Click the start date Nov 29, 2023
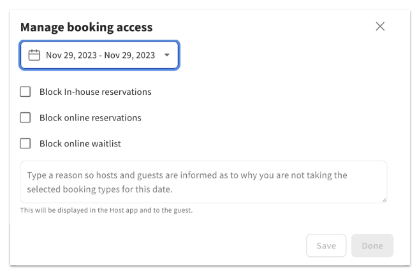This screenshot has width=417, height=274. point(71,55)
